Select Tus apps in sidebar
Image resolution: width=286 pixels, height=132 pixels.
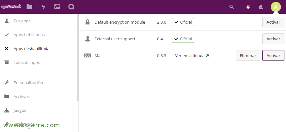pos(22,21)
